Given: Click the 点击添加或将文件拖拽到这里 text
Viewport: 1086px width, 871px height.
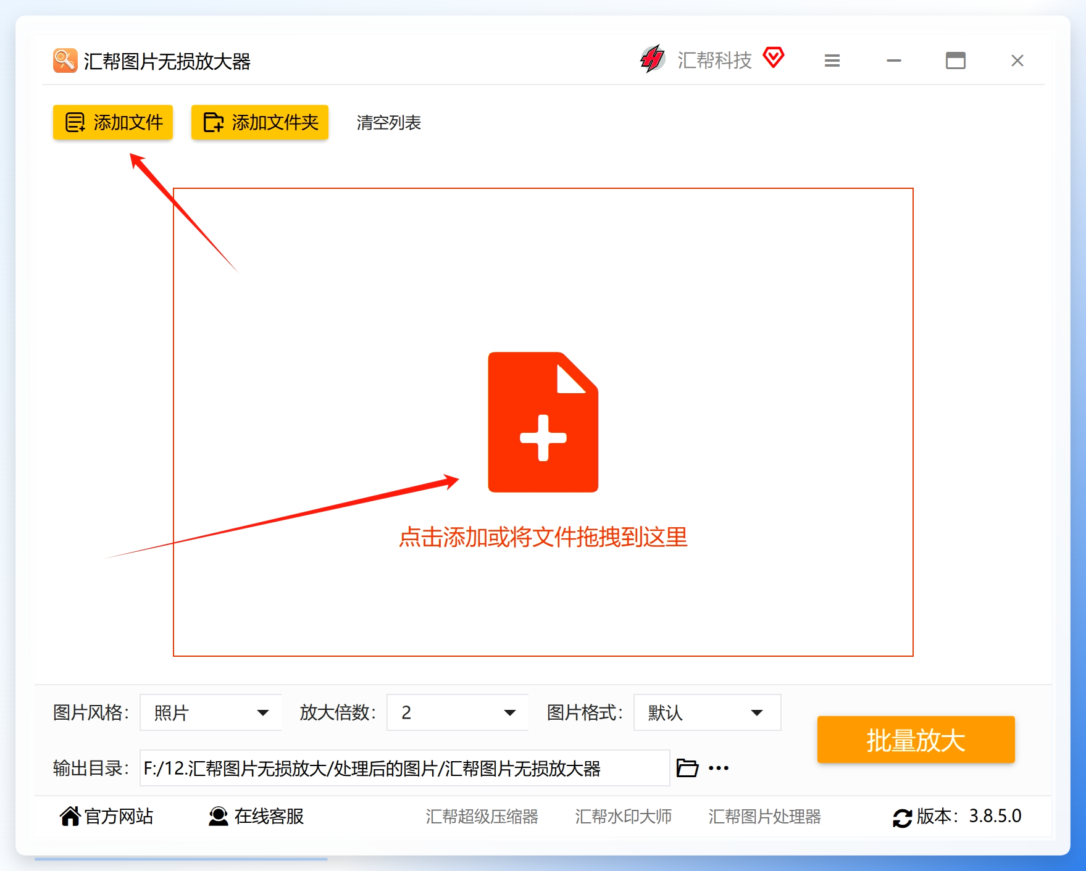Looking at the screenshot, I should click(543, 537).
